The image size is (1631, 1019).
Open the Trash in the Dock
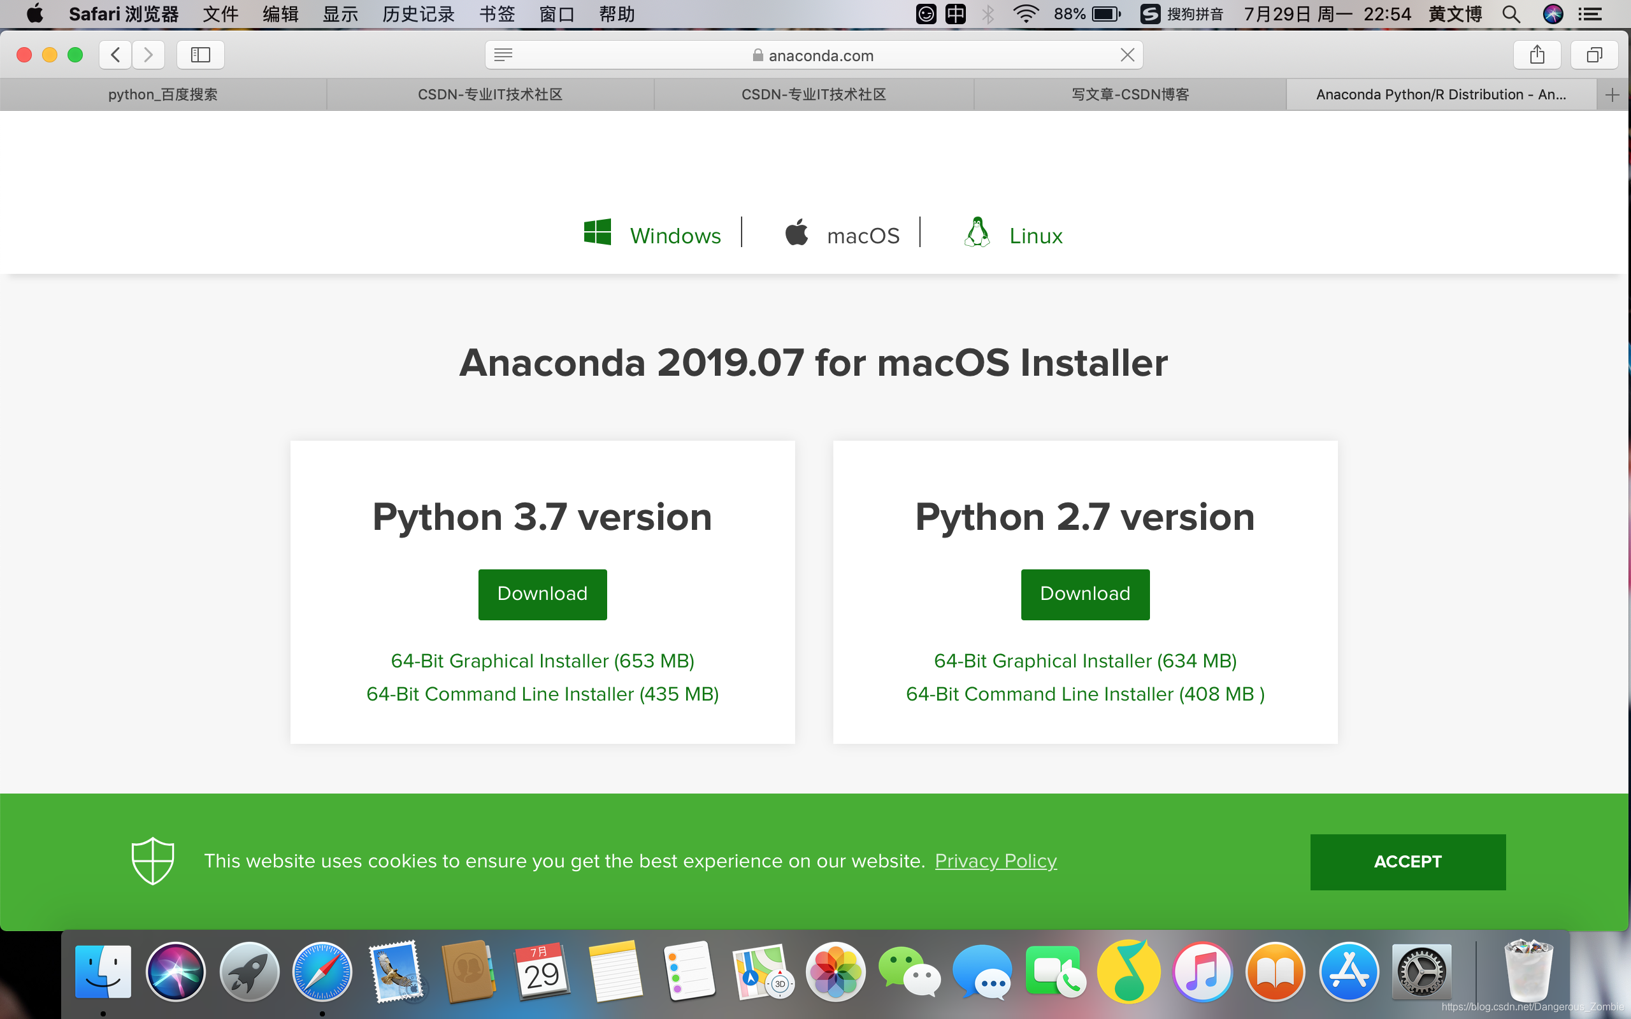[1528, 971]
